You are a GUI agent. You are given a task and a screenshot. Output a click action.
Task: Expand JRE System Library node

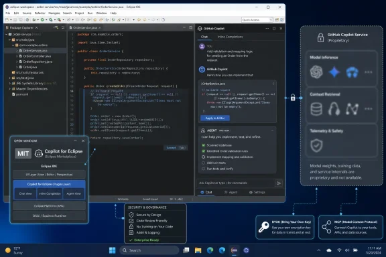point(9,83)
